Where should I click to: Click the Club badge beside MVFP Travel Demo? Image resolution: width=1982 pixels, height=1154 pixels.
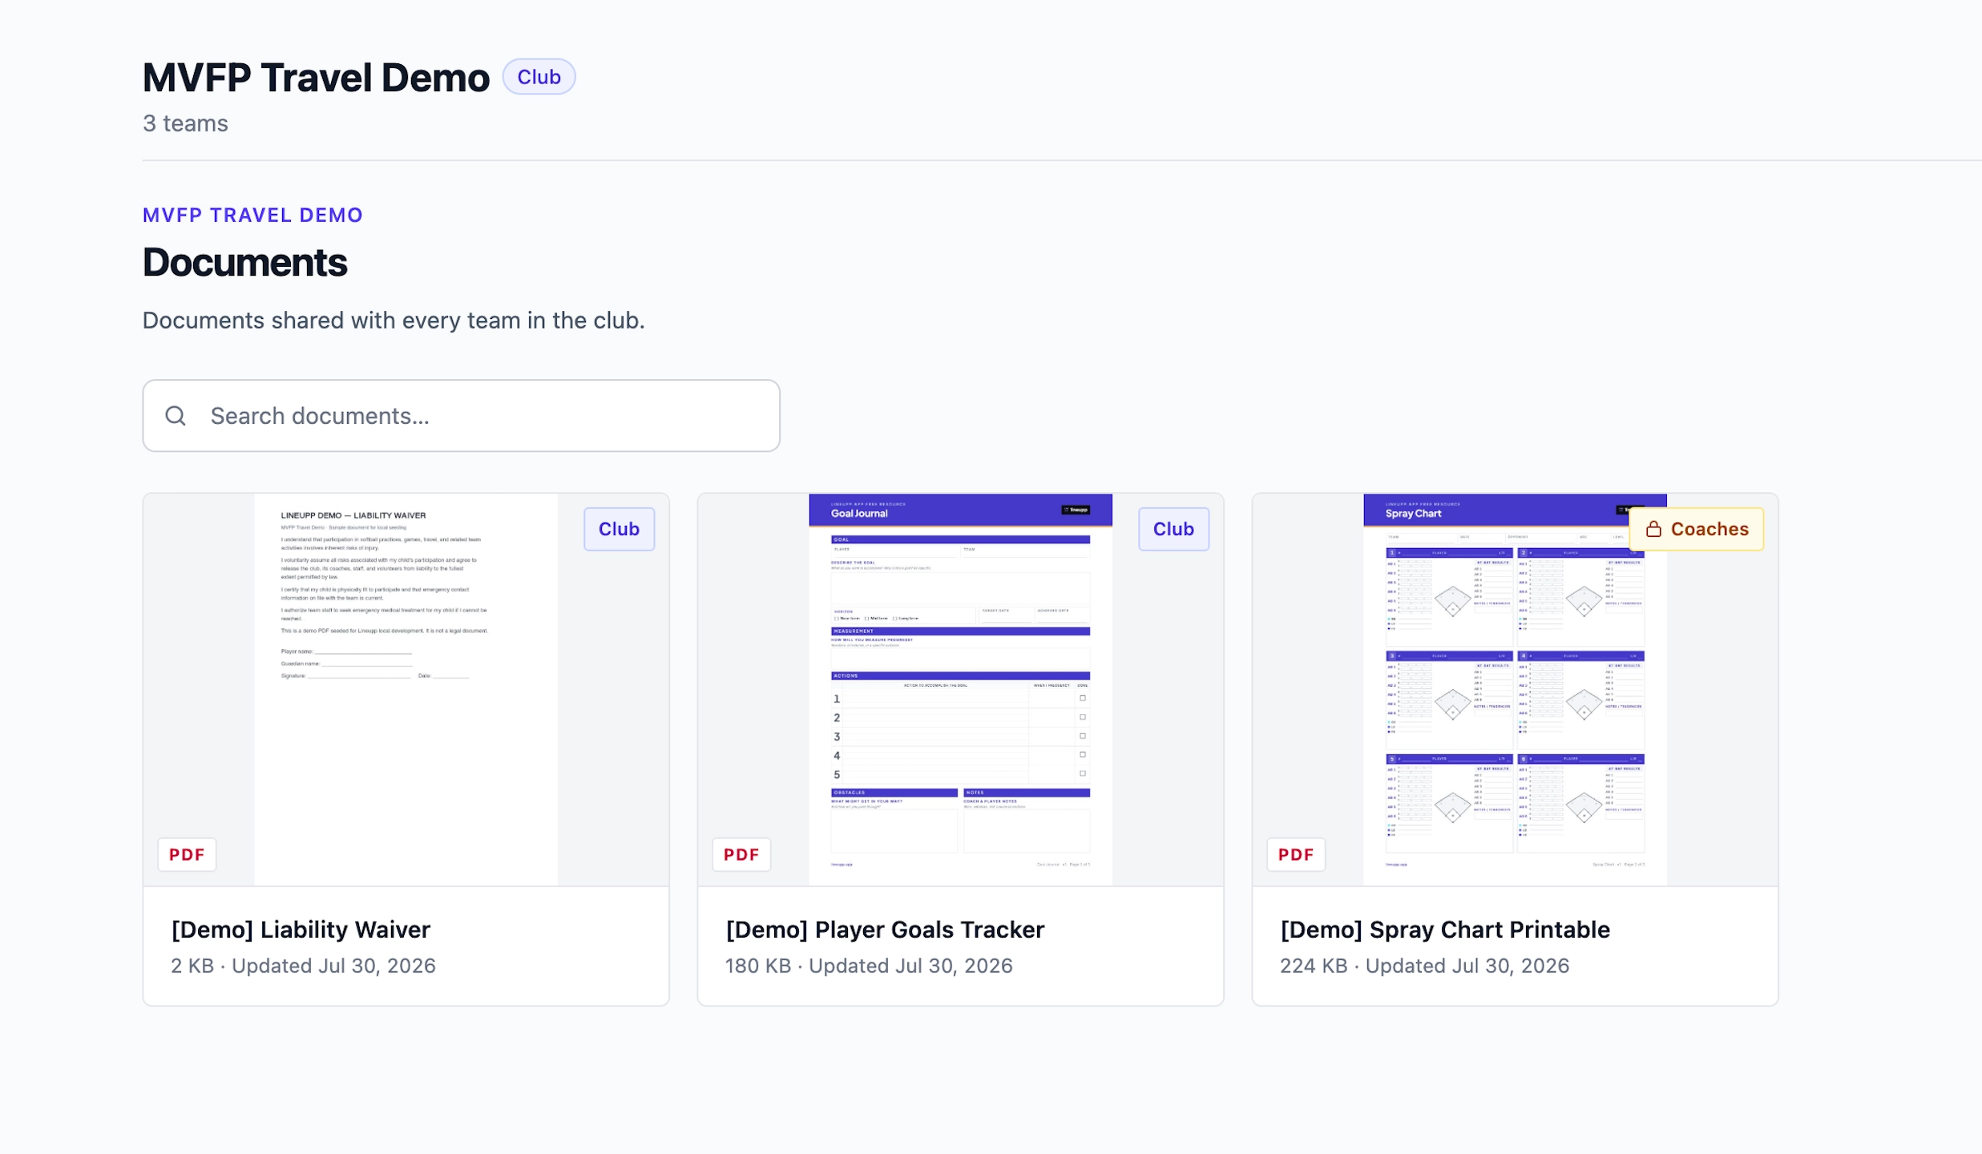[539, 77]
